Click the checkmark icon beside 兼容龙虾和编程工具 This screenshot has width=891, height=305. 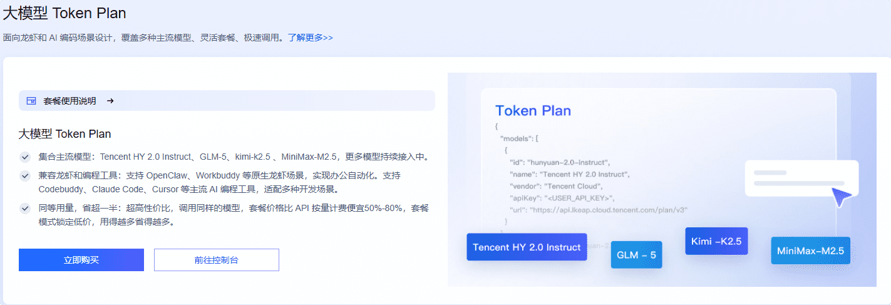pyautogui.click(x=25, y=176)
